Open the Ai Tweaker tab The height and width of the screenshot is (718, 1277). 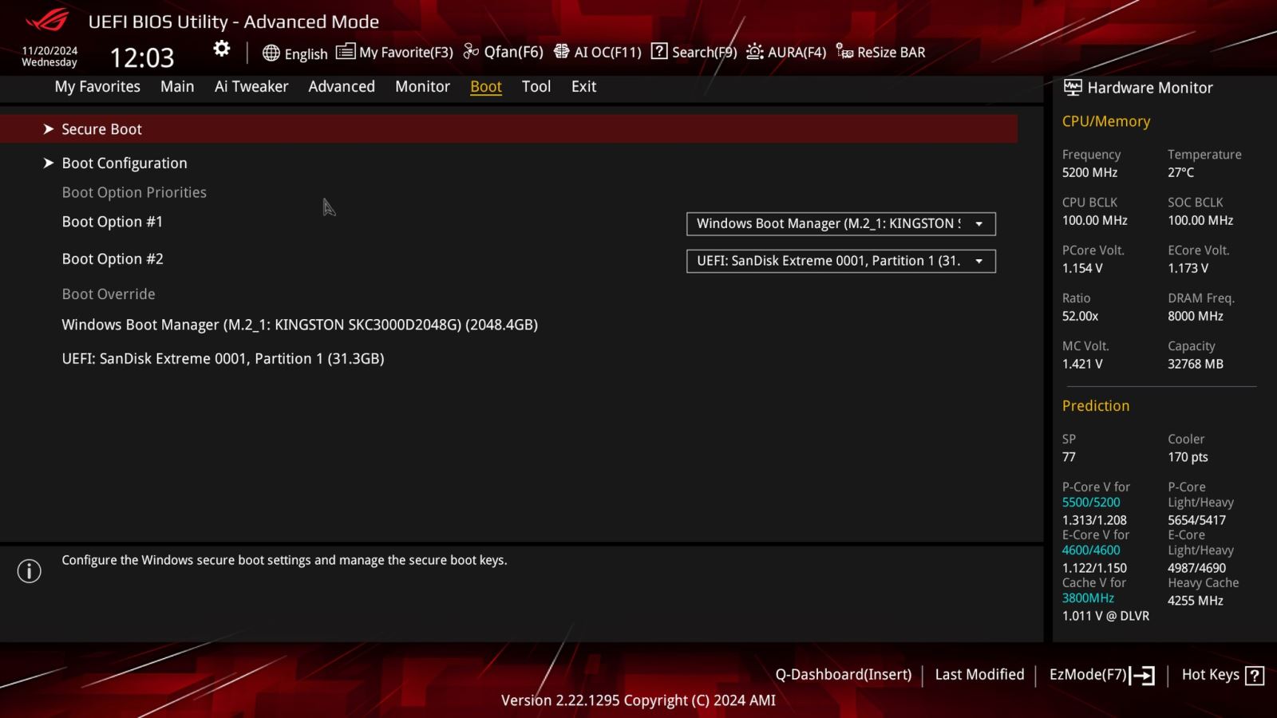click(x=251, y=86)
